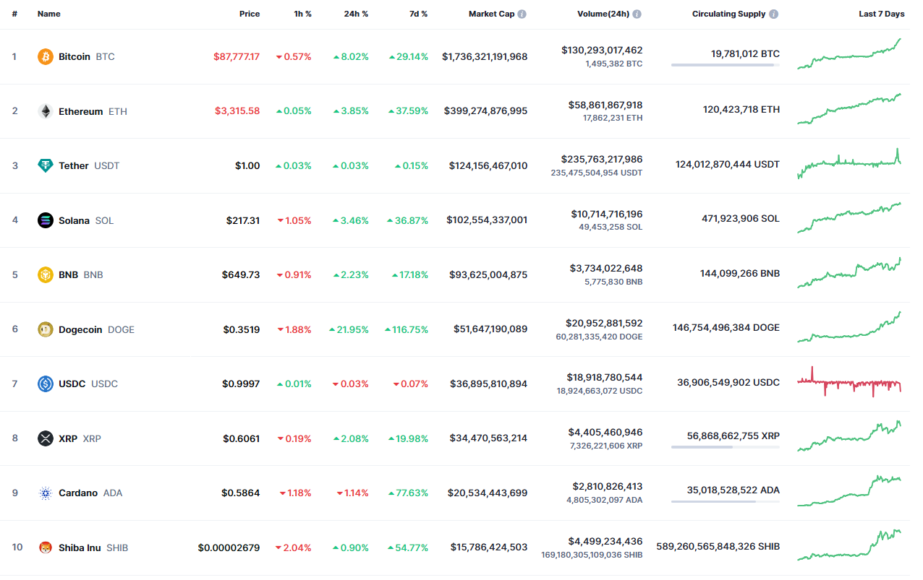This screenshot has height=580, width=923.
Task: Click the Bitcoin coin logo icon
Action: pos(46,56)
